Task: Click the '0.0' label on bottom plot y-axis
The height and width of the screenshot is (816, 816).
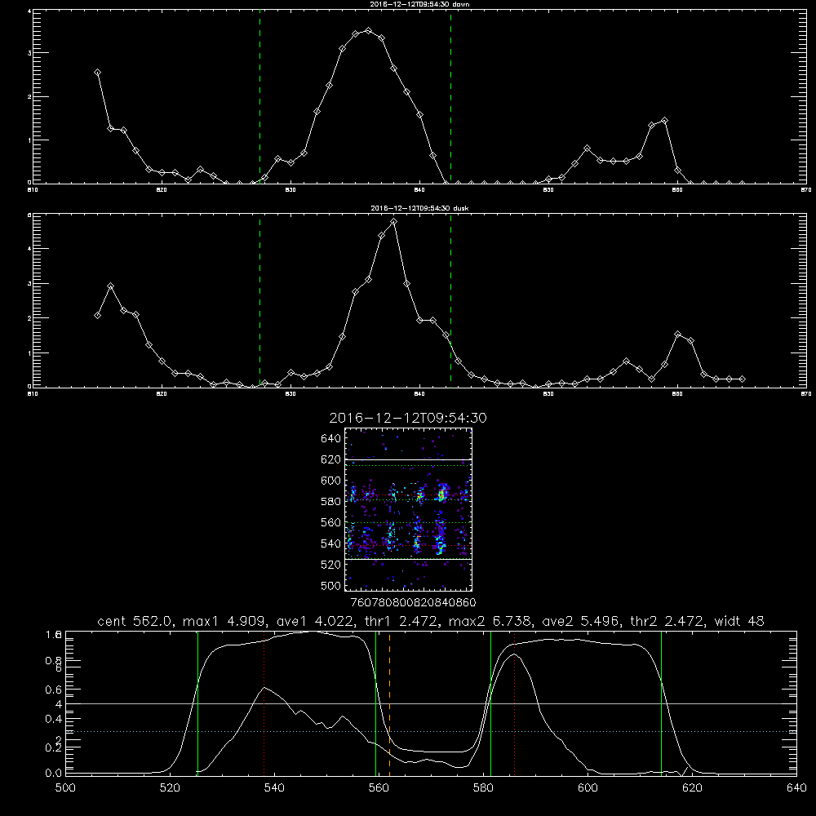Action: click(54, 774)
